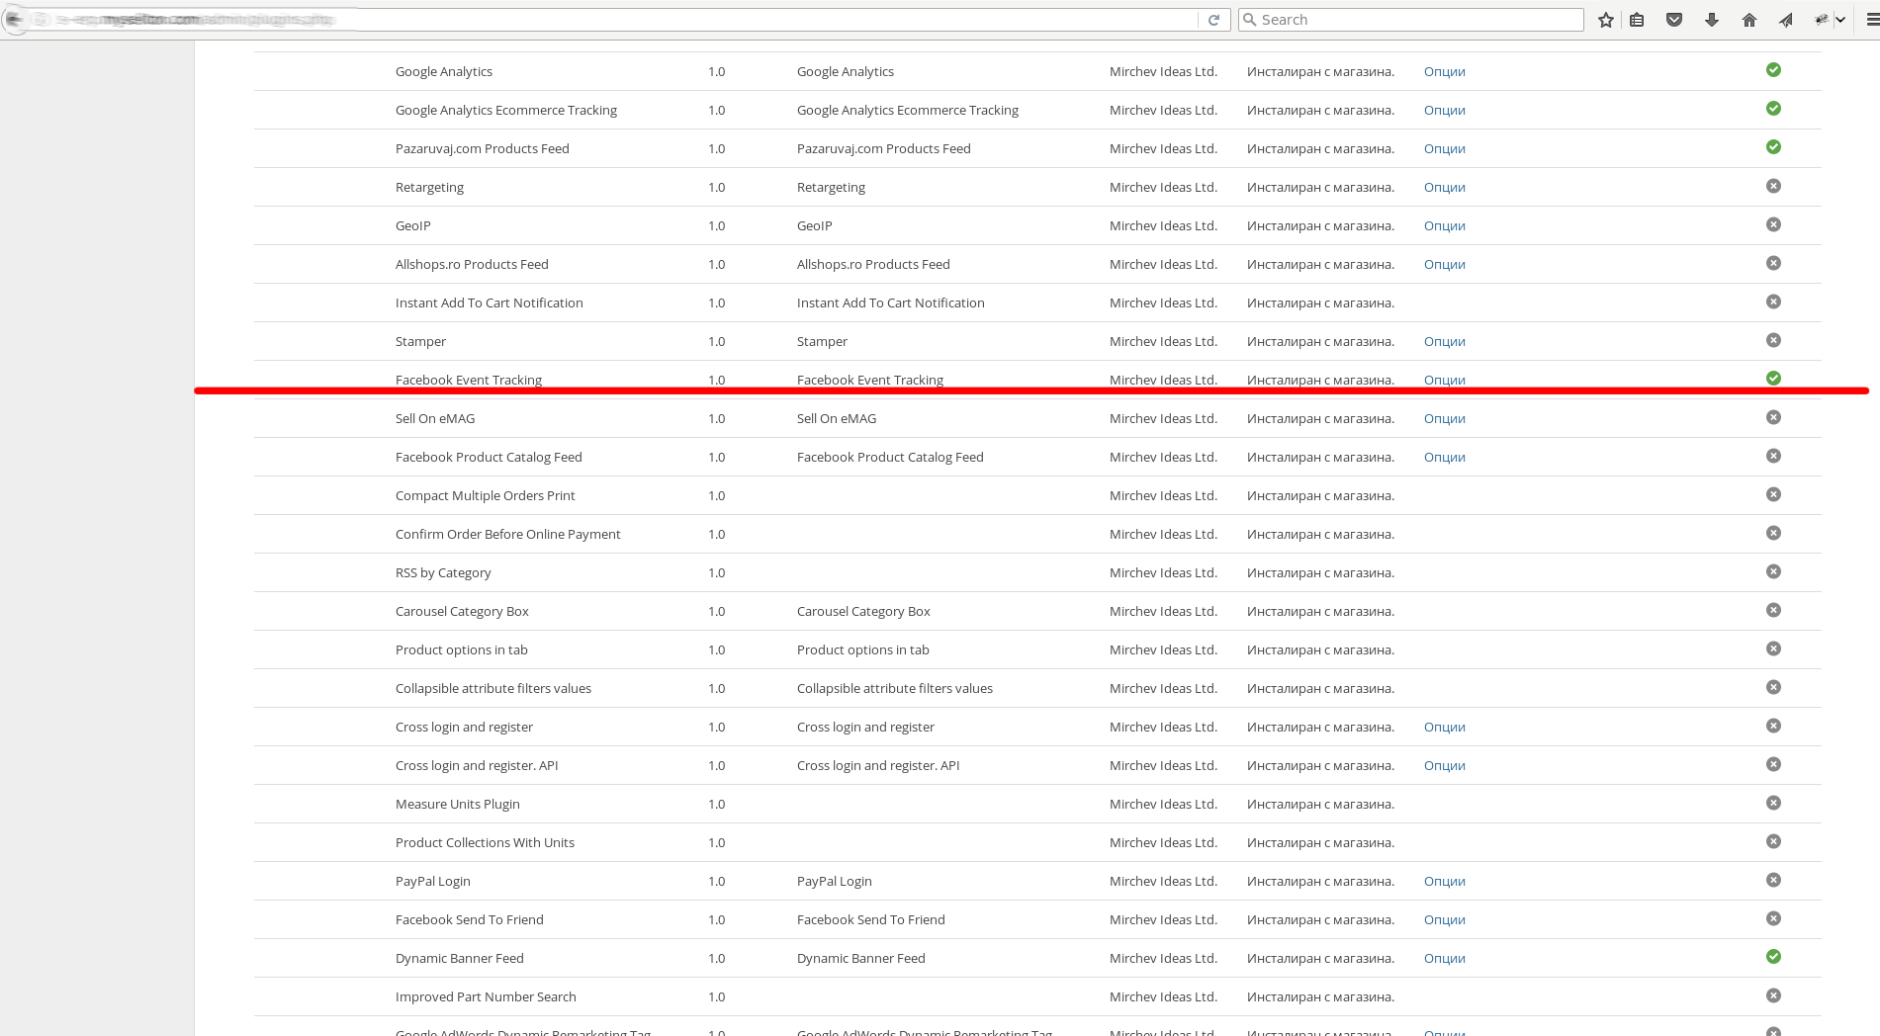Image resolution: width=1880 pixels, height=1036 pixels.
Task: Enable the Retargeting plugin status icon
Action: [x=1773, y=186]
